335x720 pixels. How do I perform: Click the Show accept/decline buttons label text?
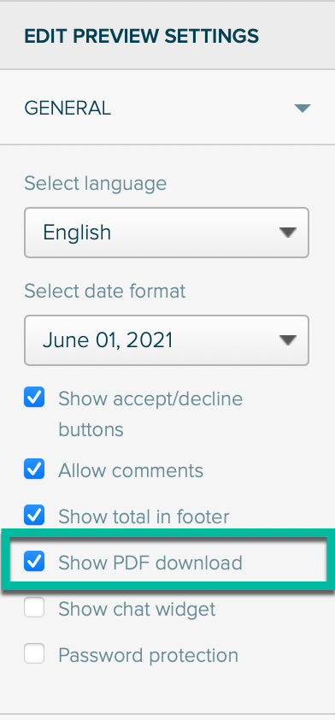(x=150, y=414)
